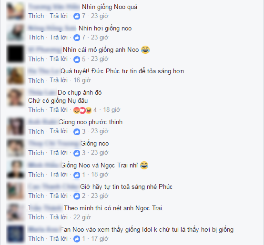Image resolution: width=264 pixels, height=245 pixels.
Task: Click Thích under 'Do chụp ảnh đó' comment
Action: point(36,110)
